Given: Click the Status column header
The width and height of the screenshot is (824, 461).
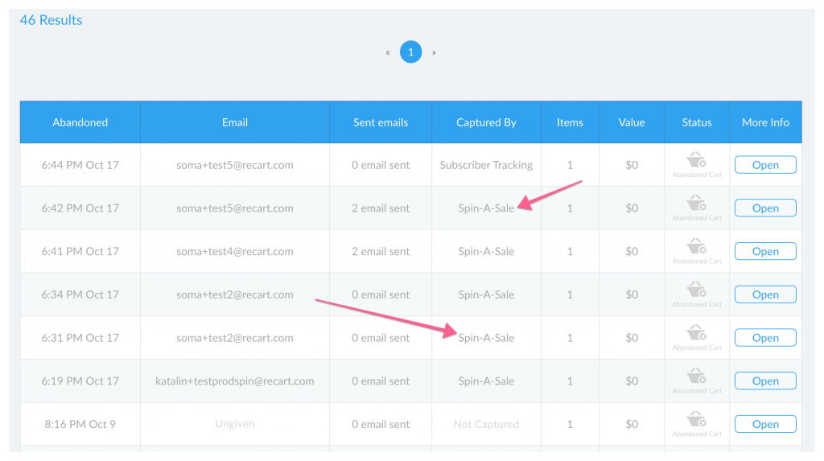Looking at the screenshot, I should [x=697, y=122].
